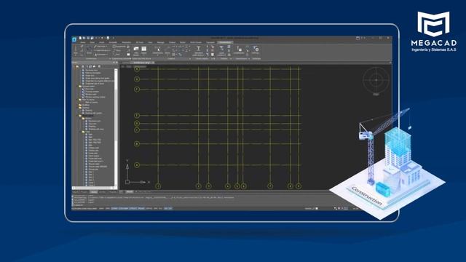Click the first folder icon in tree panel toolbar

77,66
